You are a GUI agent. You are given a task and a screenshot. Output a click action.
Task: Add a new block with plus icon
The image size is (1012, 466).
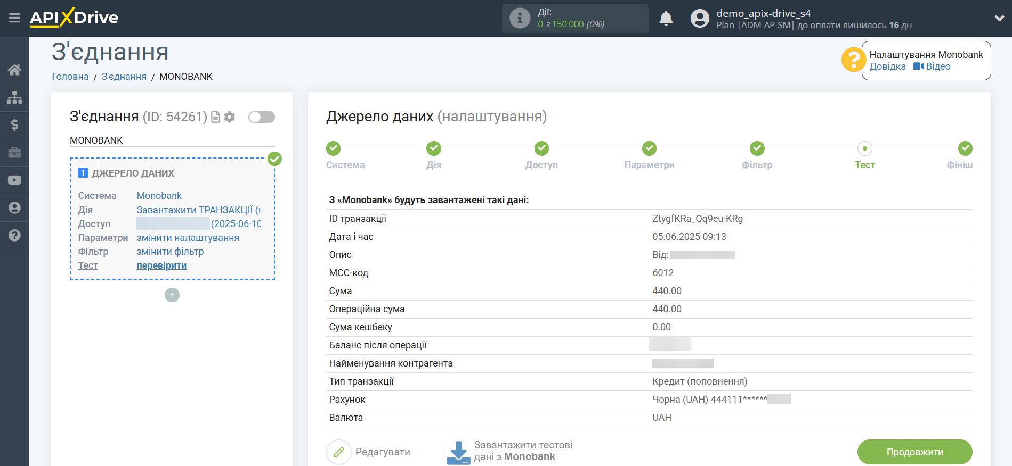pyautogui.click(x=172, y=295)
